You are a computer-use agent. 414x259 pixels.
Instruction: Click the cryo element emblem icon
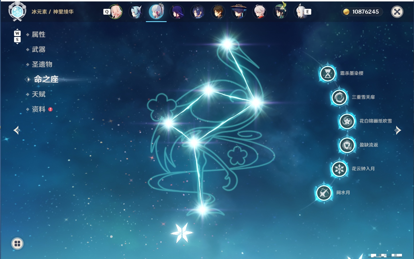tap(17, 12)
